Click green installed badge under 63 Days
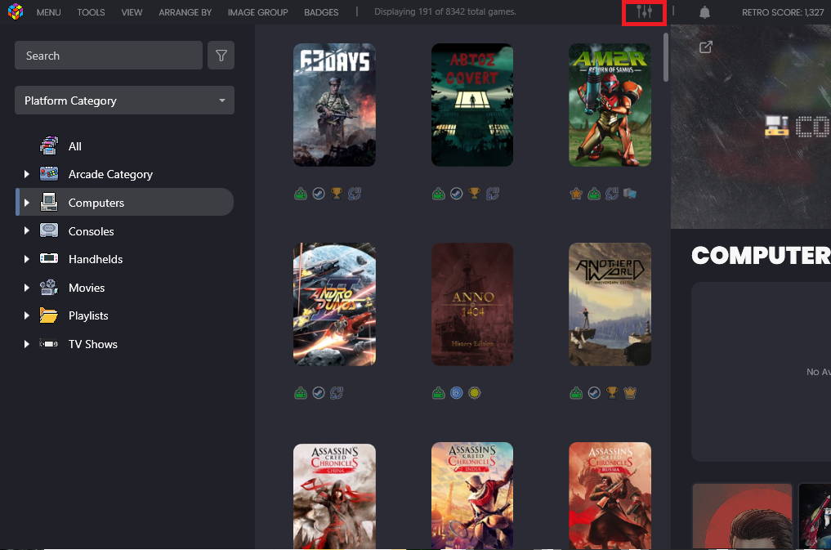Image resolution: width=831 pixels, height=550 pixels. (301, 194)
